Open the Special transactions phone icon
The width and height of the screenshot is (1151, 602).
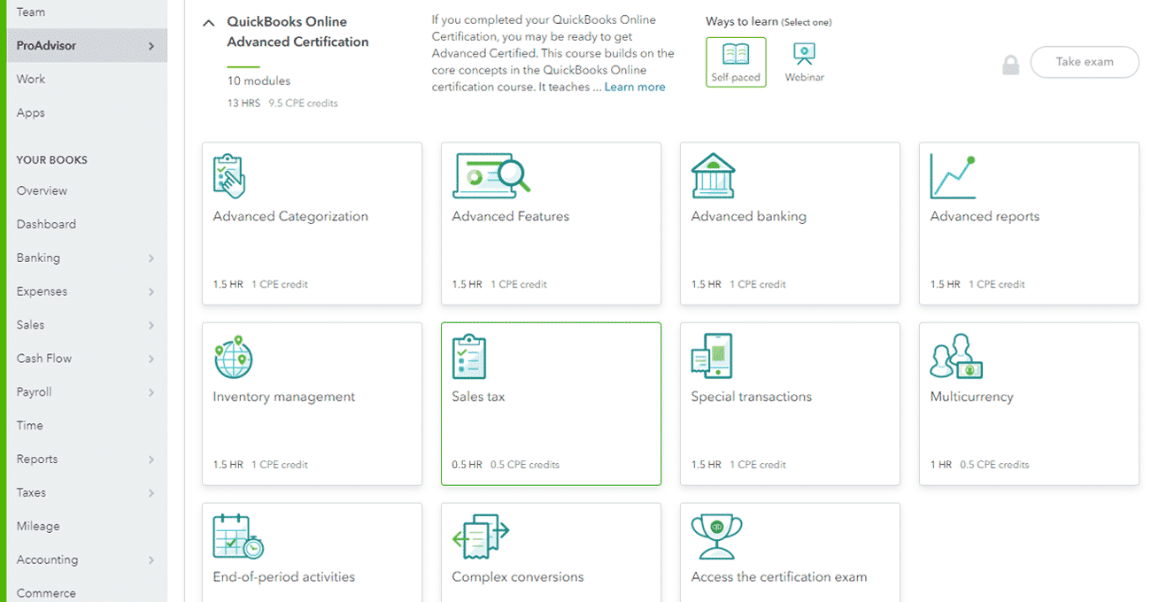pyautogui.click(x=712, y=357)
